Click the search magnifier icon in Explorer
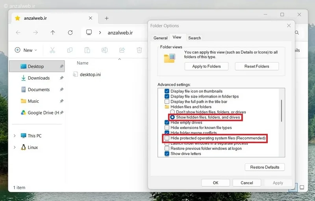 click(x=297, y=33)
